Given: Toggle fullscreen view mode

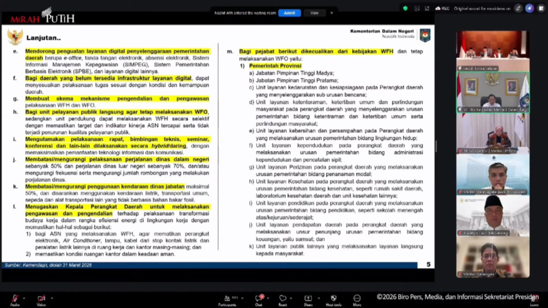Looking at the screenshot, I should point(426,9).
